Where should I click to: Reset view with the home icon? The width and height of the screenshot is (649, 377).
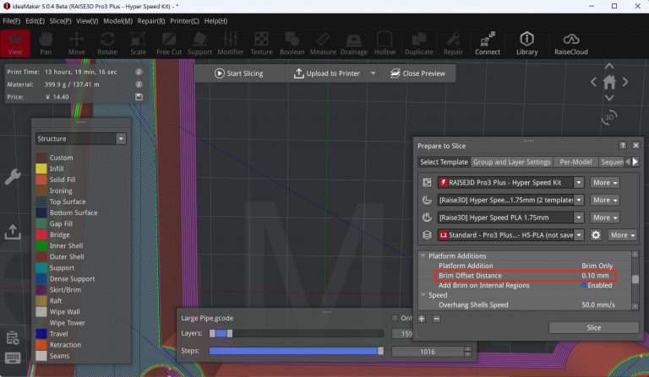(608, 82)
